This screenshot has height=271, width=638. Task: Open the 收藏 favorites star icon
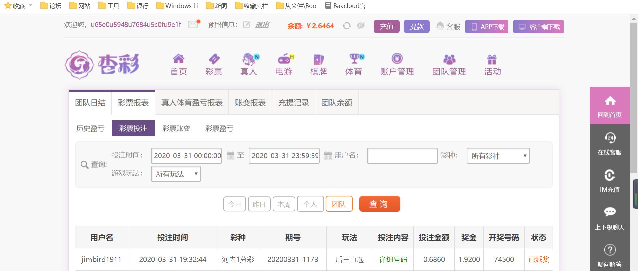click(8, 6)
